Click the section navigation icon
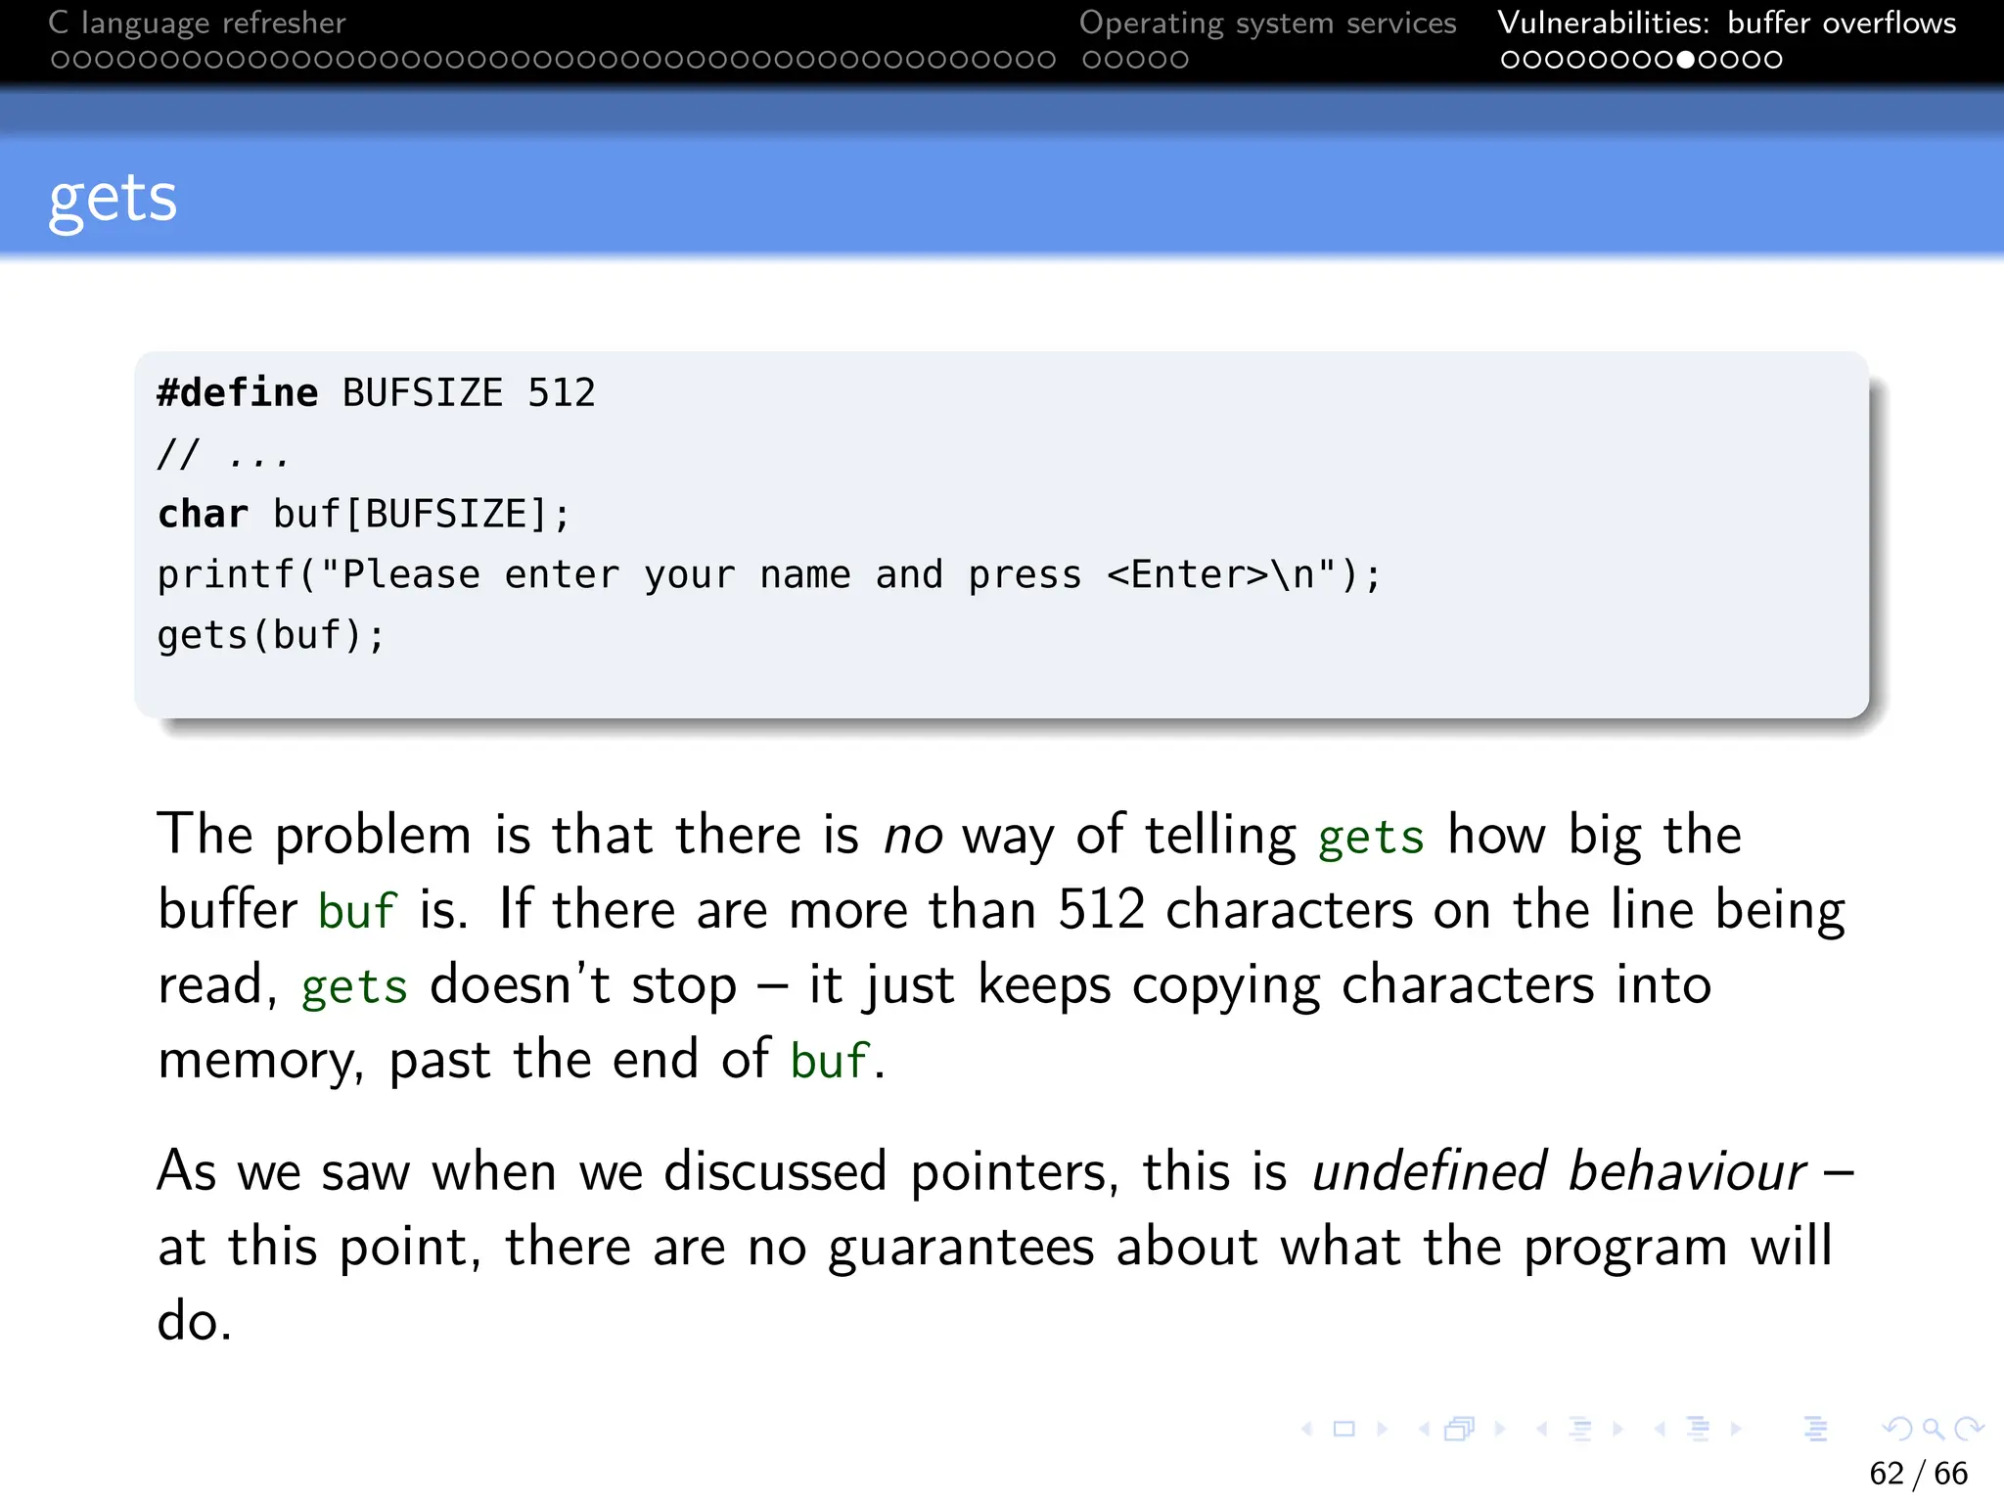The width and height of the screenshot is (2004, 1503). click(x=1699, y=1430)
